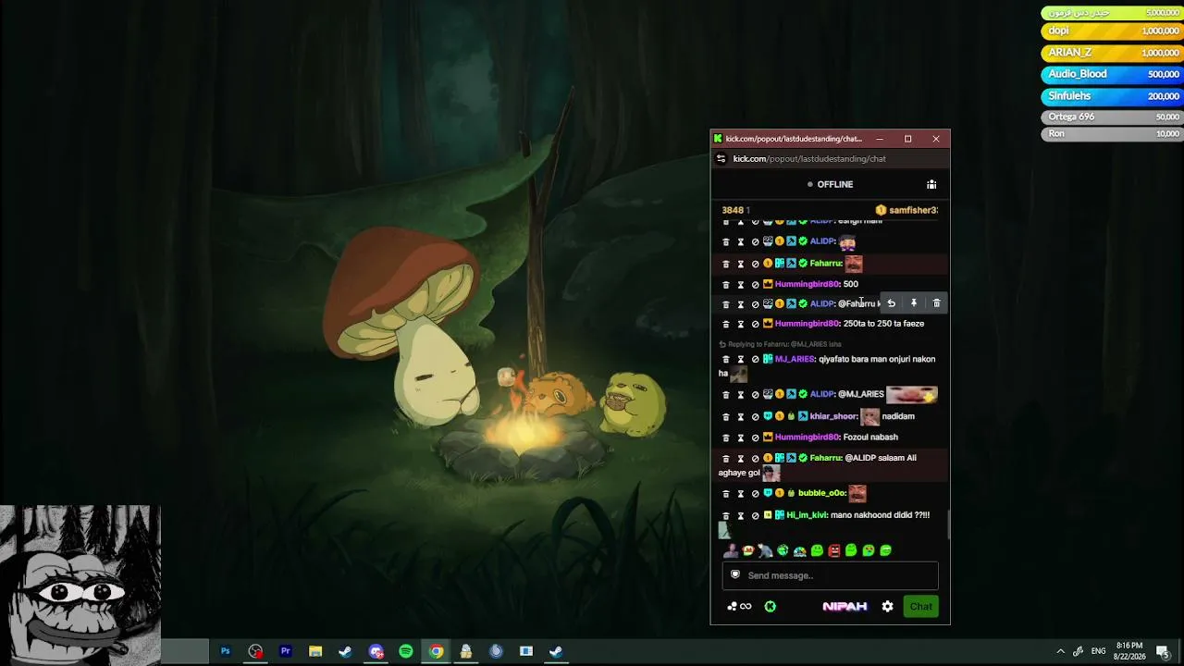The height and width of the screenshot is (666, 1184).
Task: Delete khiar_shoor's "nadidam" message
Action: point(726,417)
